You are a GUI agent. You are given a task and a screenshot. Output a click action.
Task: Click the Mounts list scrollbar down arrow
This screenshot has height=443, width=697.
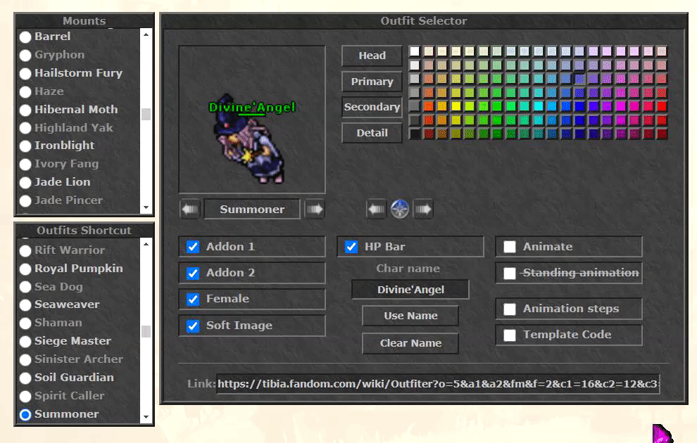146,208
